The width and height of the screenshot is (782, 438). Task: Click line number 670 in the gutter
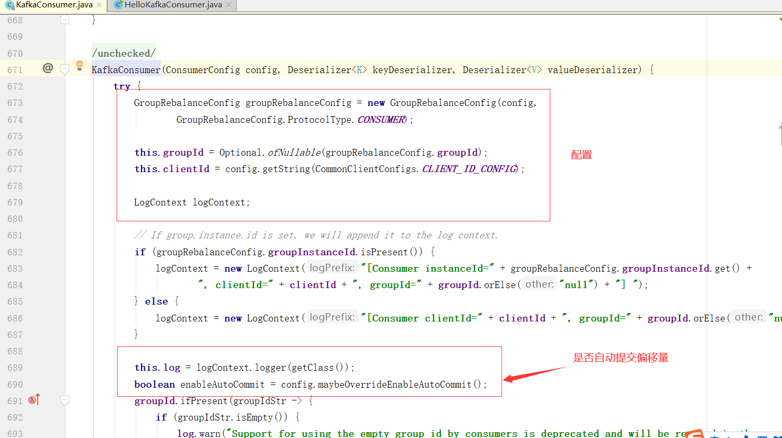click(15, 53)
